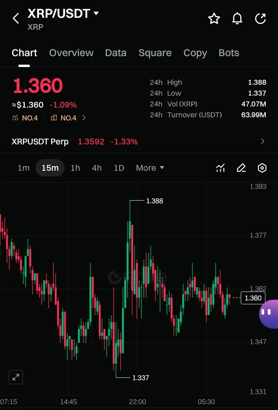Viewport: 278px width, 410px height.
Task: Tap the purple assistant bubble
Action: click(269, 314)
